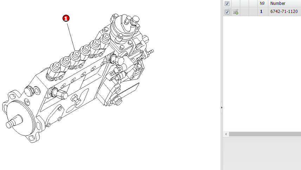
Task: Uncheck the checkbox for row 1
Action: click(227, 12)
